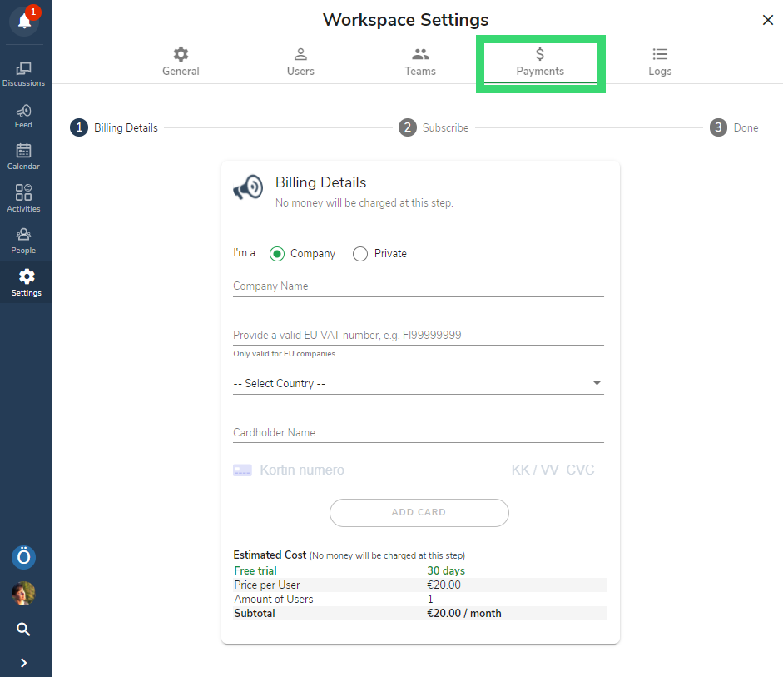Screen dimensions: 783x677
Task: Switch to the Logs tab
Action: tap(660, 62)
